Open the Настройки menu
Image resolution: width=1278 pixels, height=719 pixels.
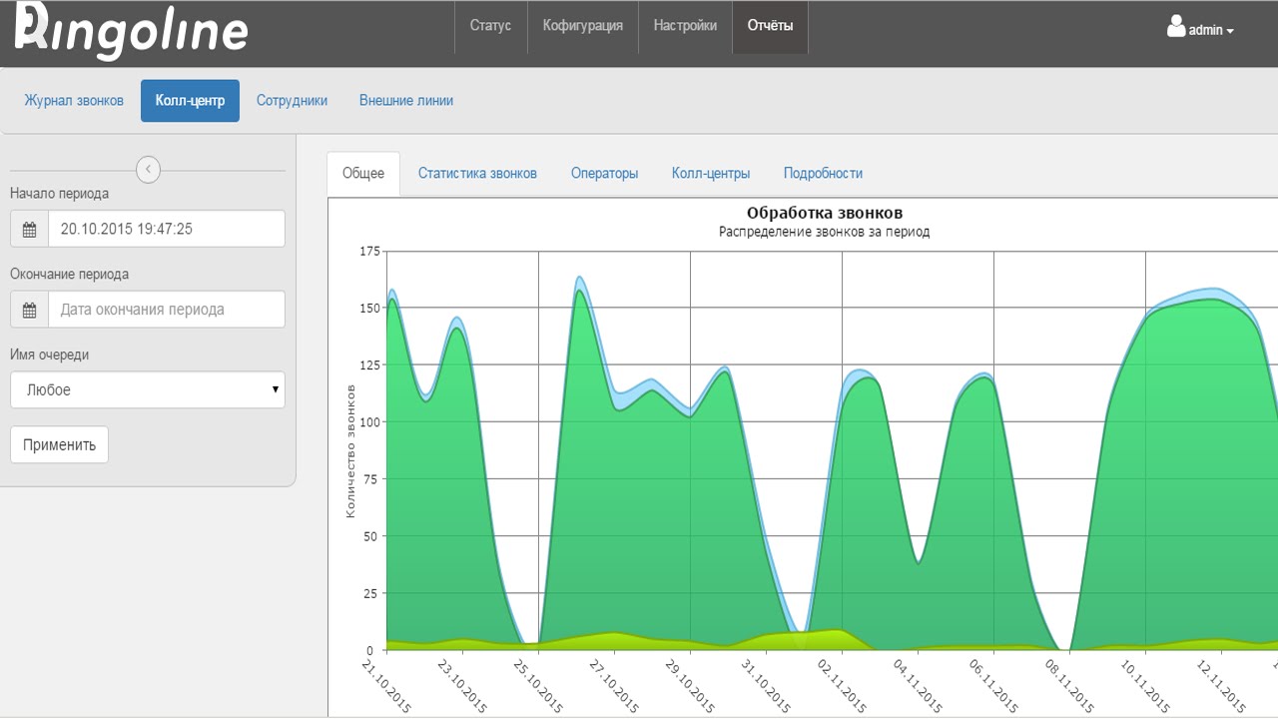click(x=685, y=26)
